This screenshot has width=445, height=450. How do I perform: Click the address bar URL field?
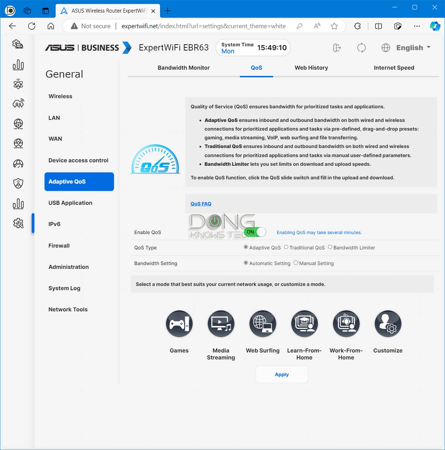coord(204,26)
